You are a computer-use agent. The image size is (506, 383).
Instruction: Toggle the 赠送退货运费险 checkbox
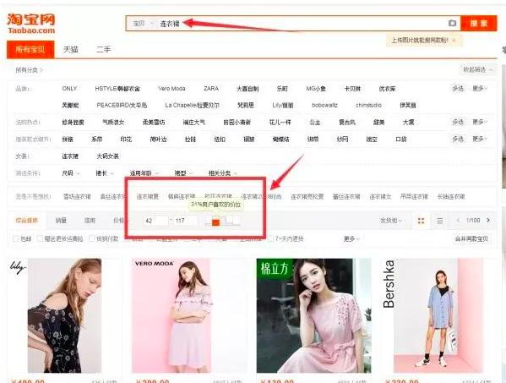point(40,238)
